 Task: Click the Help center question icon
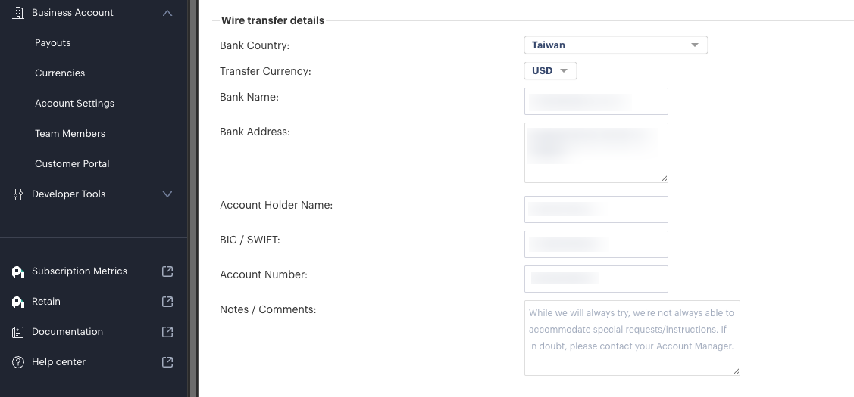[18, 362]
